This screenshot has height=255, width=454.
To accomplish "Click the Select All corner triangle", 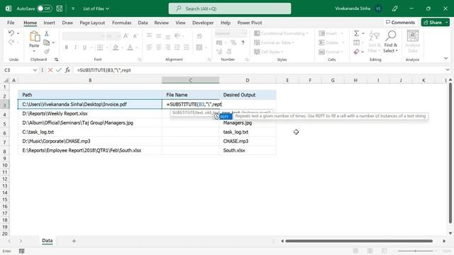I will (6, 80).
